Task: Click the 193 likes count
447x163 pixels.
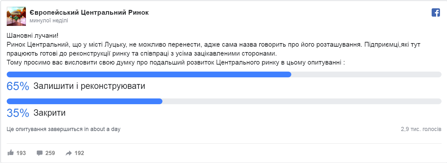Action: (x=21, y=153)
